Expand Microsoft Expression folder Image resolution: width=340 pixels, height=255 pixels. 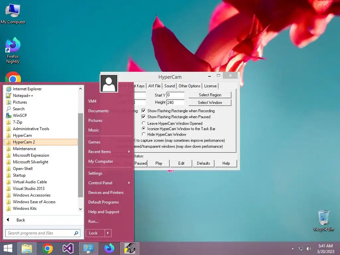[41, 155]
